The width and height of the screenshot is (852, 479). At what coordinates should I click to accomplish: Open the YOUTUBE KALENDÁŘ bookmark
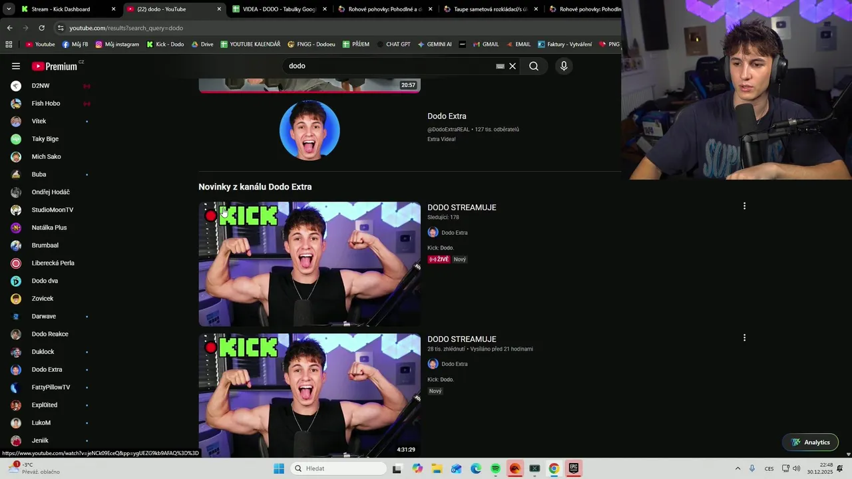coord(250,45)
